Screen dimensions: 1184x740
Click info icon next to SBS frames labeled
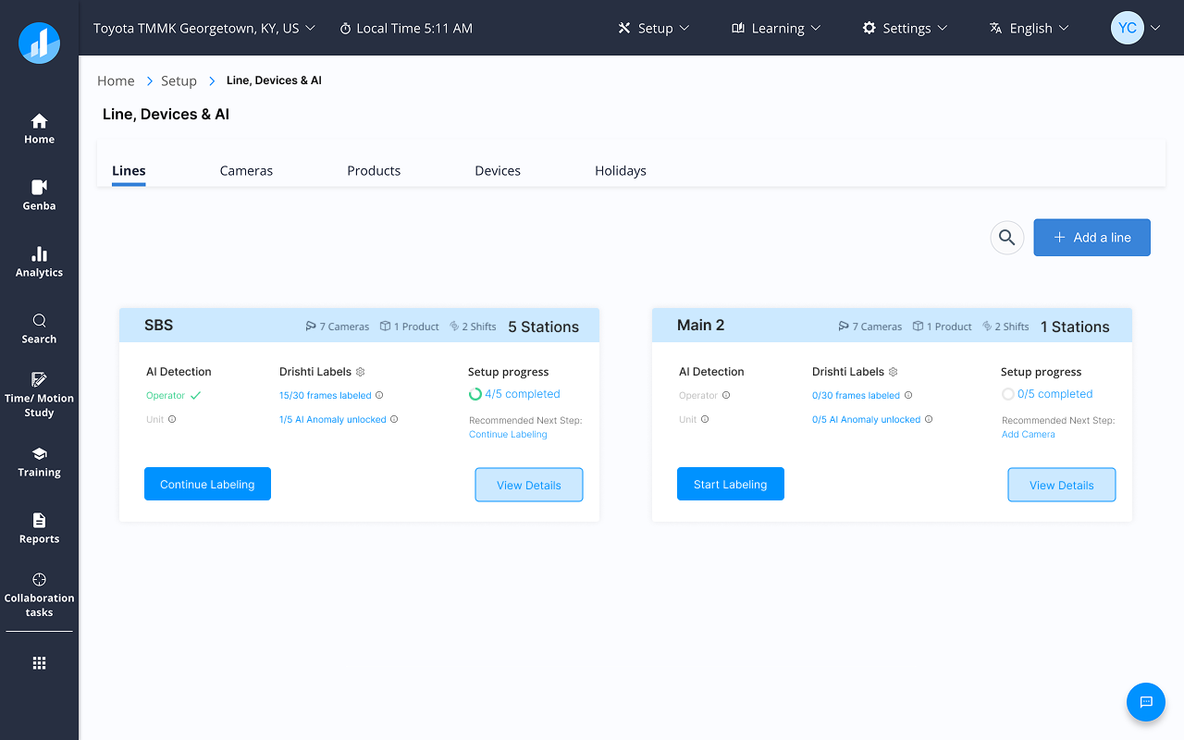(379, 395)
